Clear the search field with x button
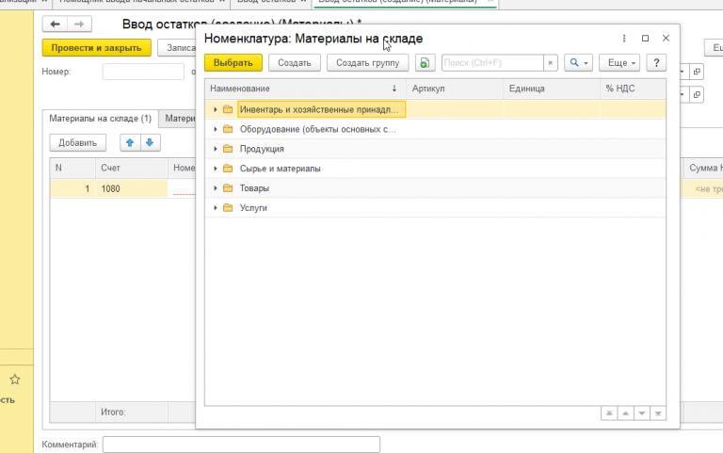The image size is (723, 453). pyautogui.click(x=550, y=63)
